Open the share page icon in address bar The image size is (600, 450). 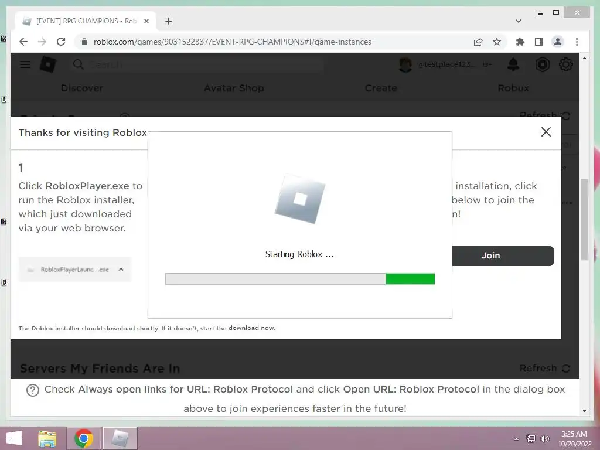(478, 42)
